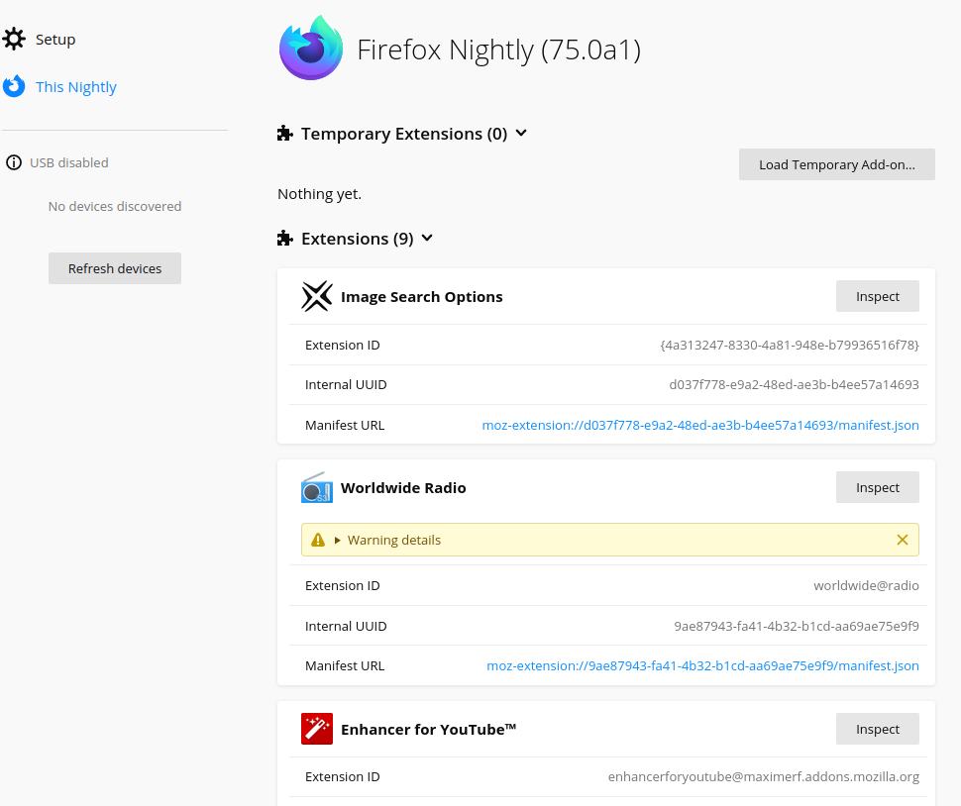This screenshot has width=961, height=806.
Task: Click Enhancer for YouTube's Extension ID label
Action: click(x=343, y=776)
